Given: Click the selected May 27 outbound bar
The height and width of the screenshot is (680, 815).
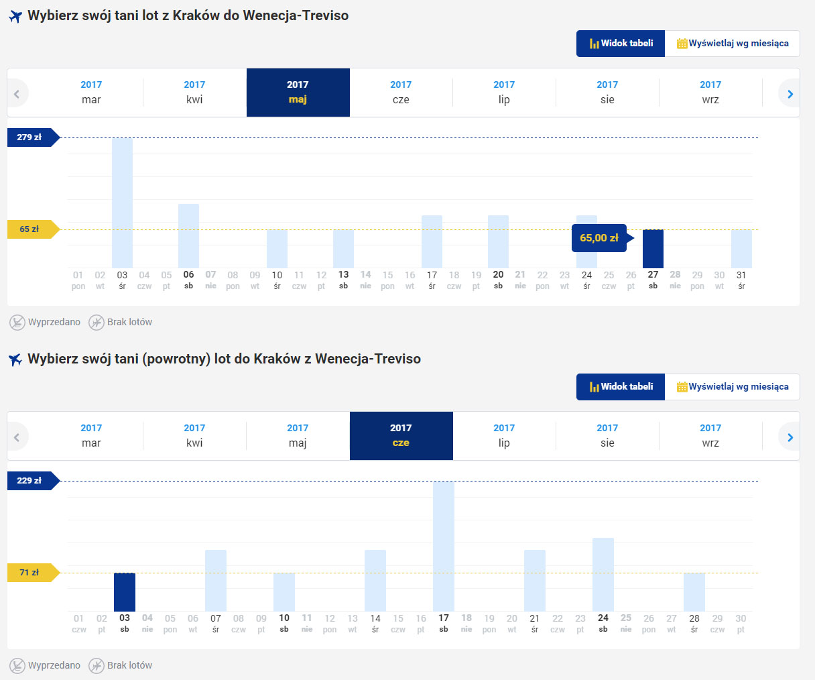Looking at the screenshot, I should 653,249.
